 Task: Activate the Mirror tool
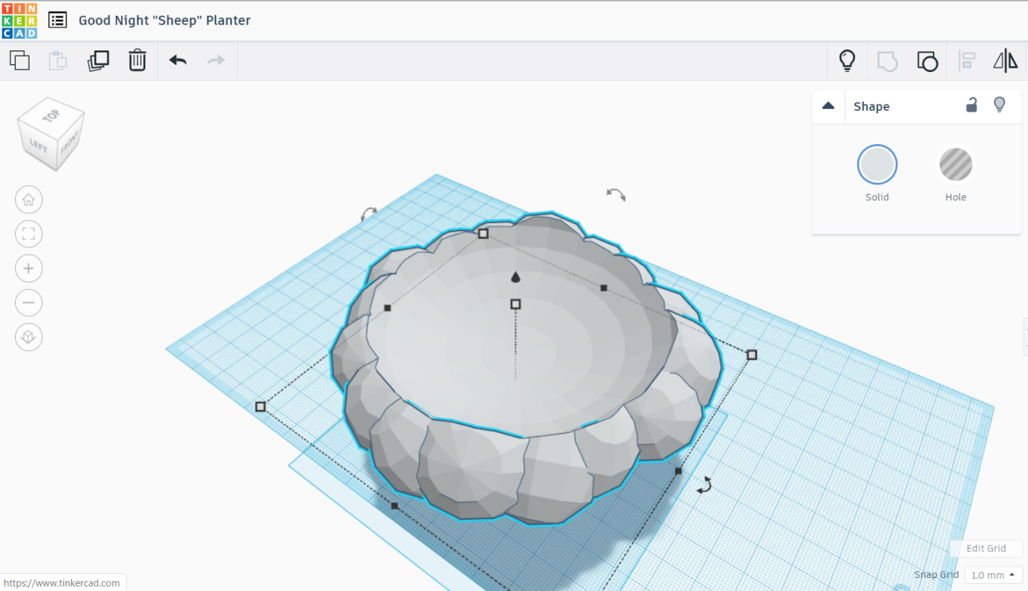pos(1006,61)
